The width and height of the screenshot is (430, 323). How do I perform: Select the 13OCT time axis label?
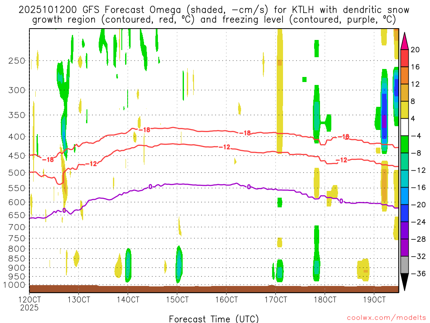[79, 299]
